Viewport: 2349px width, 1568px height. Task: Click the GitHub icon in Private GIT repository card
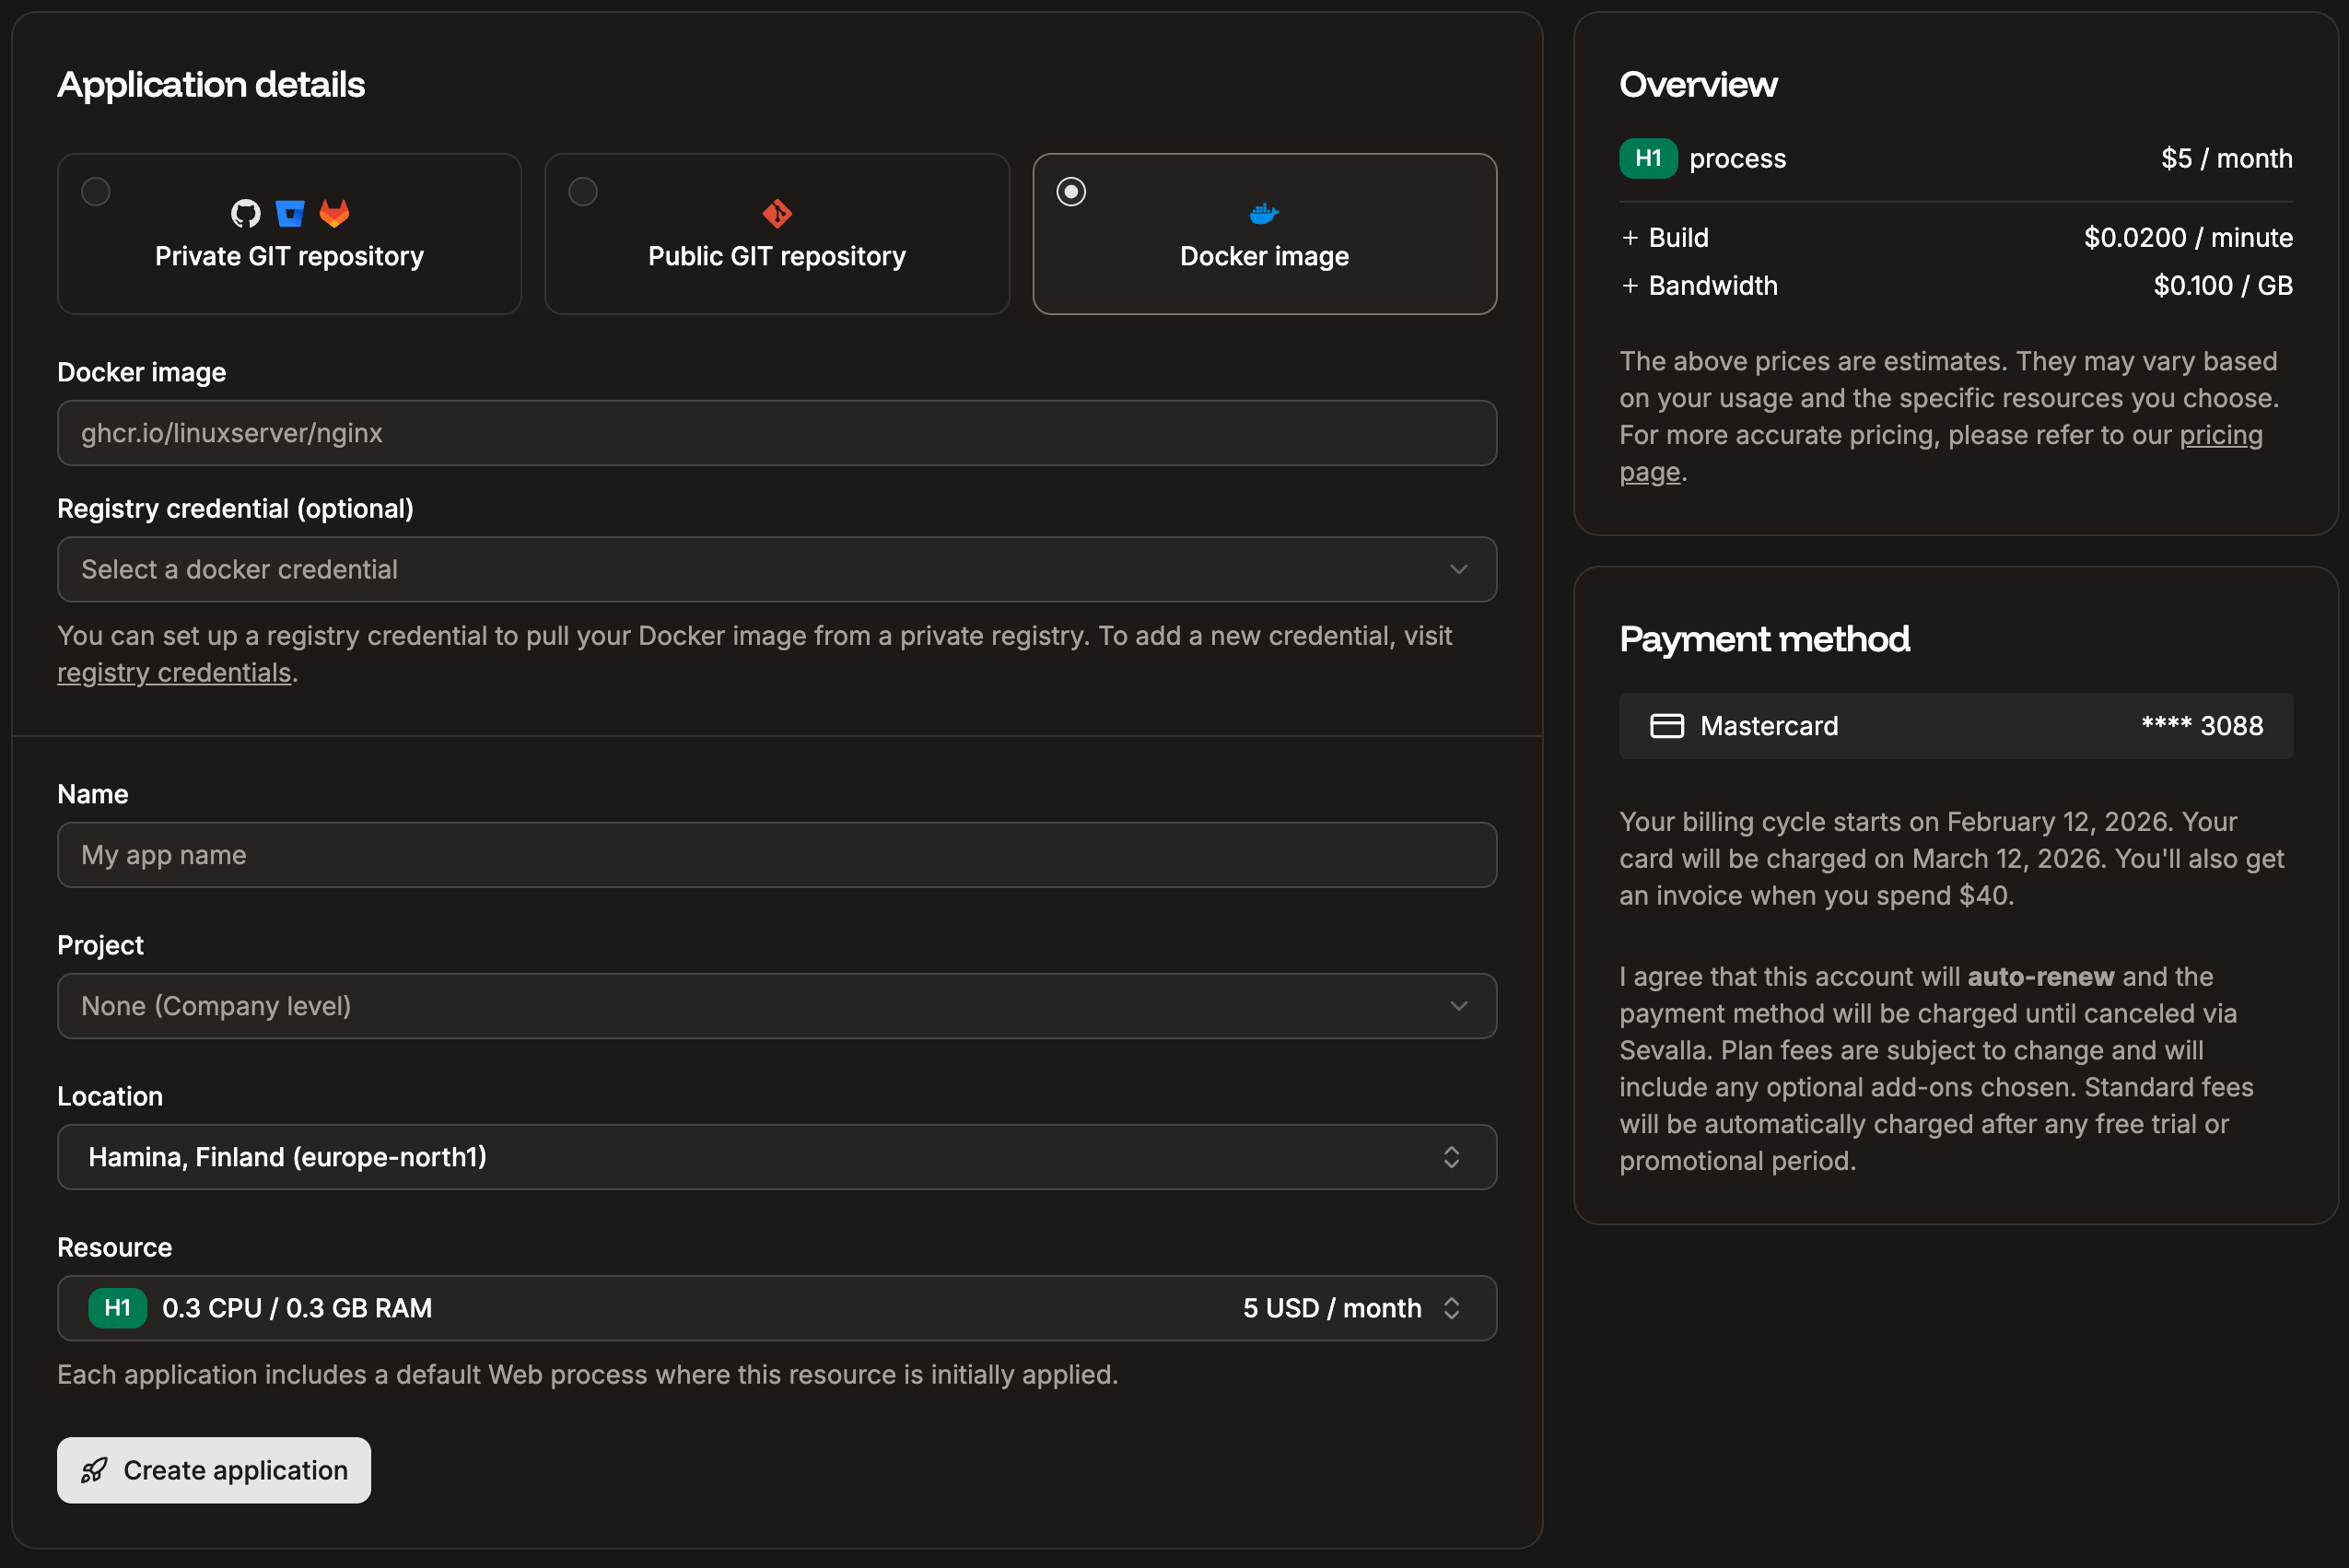click(246, 212)
